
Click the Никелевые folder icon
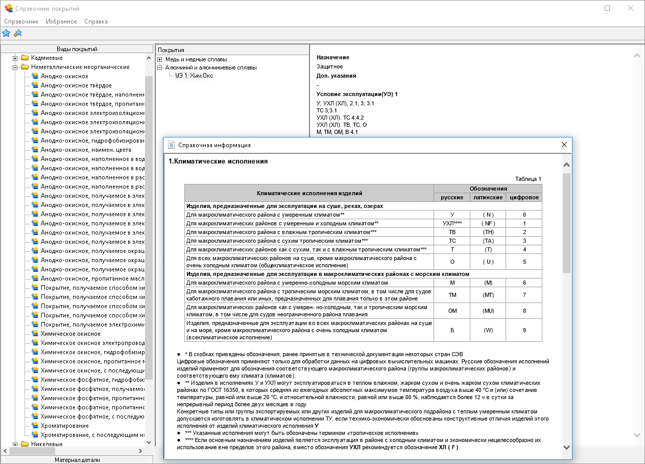pyautogui.click(x=25, y=444)
